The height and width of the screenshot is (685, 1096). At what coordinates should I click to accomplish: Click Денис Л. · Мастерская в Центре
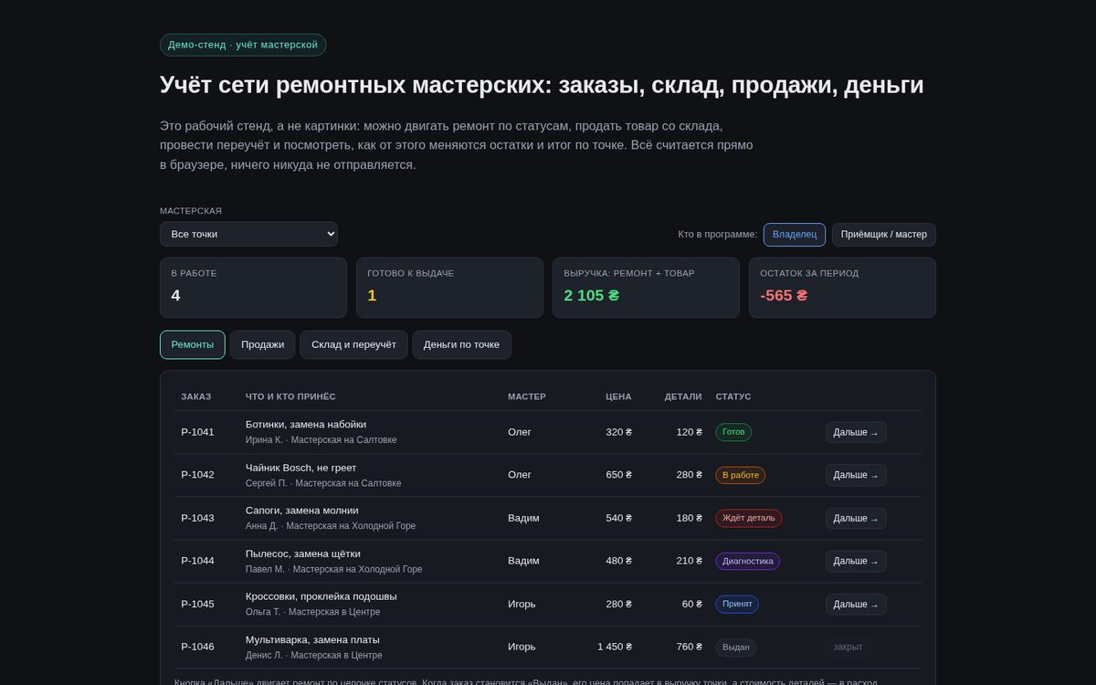[x=314, y=656]
